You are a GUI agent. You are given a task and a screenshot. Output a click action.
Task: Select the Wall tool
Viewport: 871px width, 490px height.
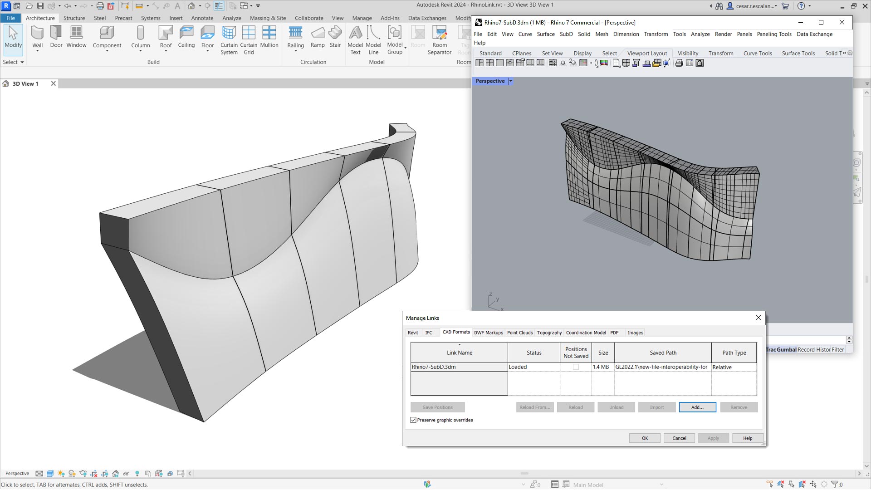[x=37, y=34]
